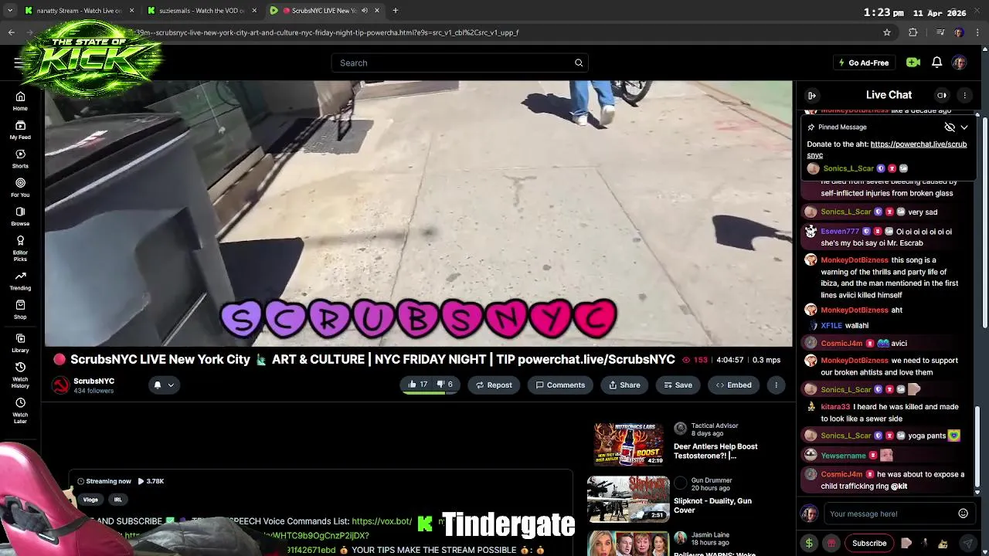
Task: Open Watch History in sidebar
Action: 20,374
